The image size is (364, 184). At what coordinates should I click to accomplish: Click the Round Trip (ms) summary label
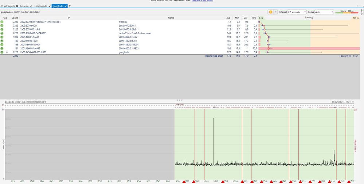point(214,56)
